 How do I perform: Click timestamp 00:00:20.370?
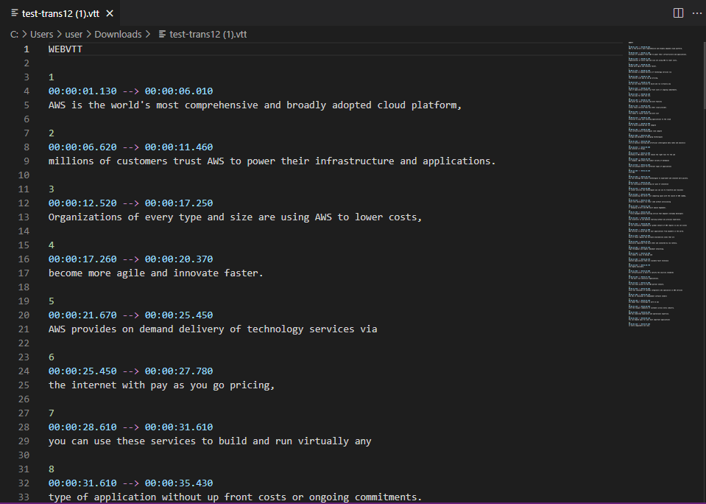179,259
